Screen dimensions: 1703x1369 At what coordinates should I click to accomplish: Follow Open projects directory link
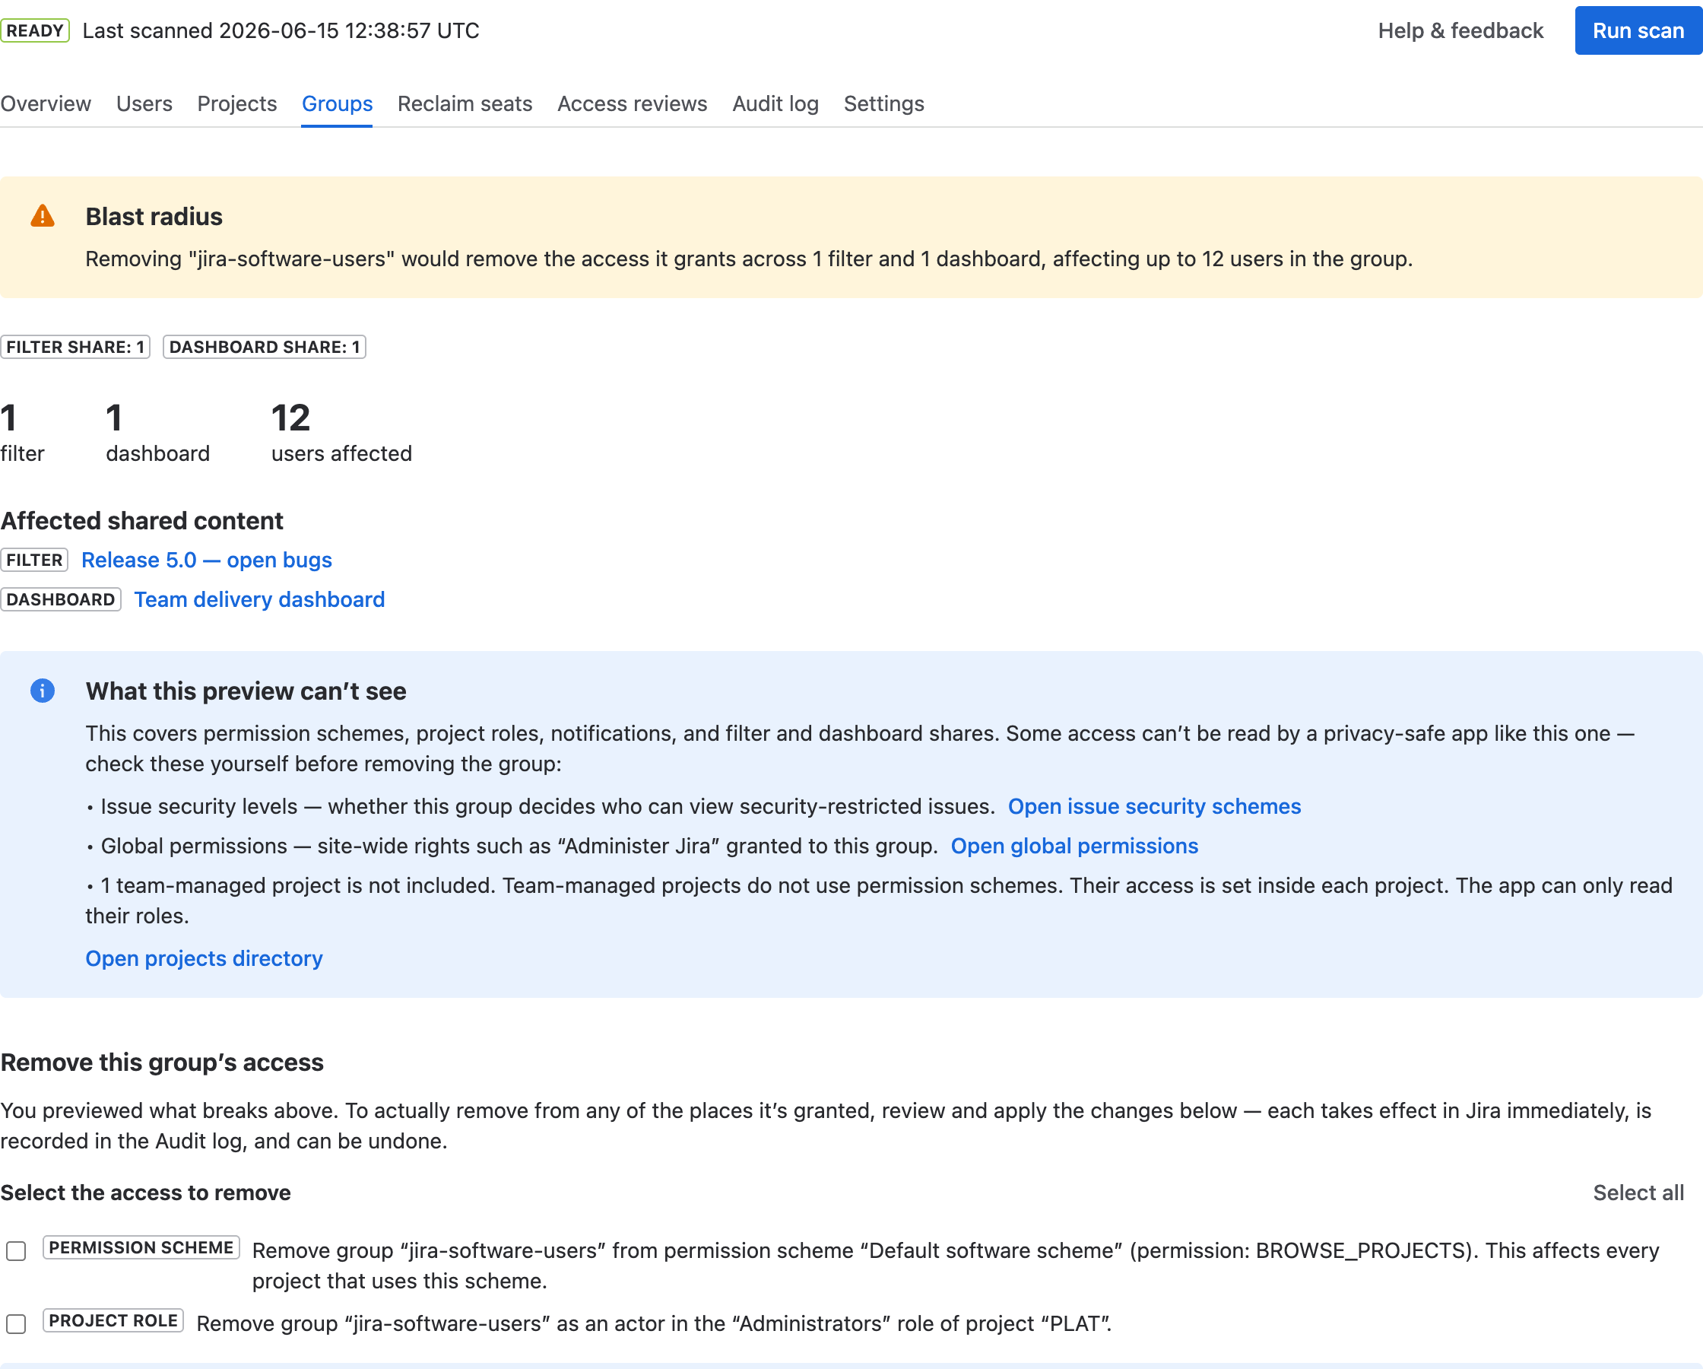pyautogui.click(x=205, y=959)
